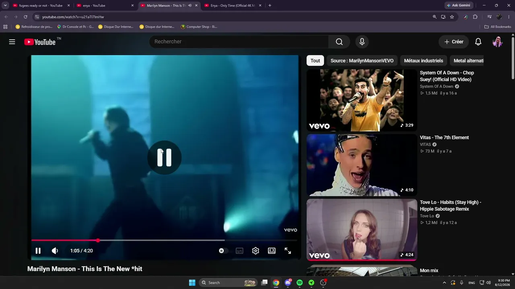Open the player settings gear
Screen dimensions: 515x289
pyautogui.click(x=255, y=251)
